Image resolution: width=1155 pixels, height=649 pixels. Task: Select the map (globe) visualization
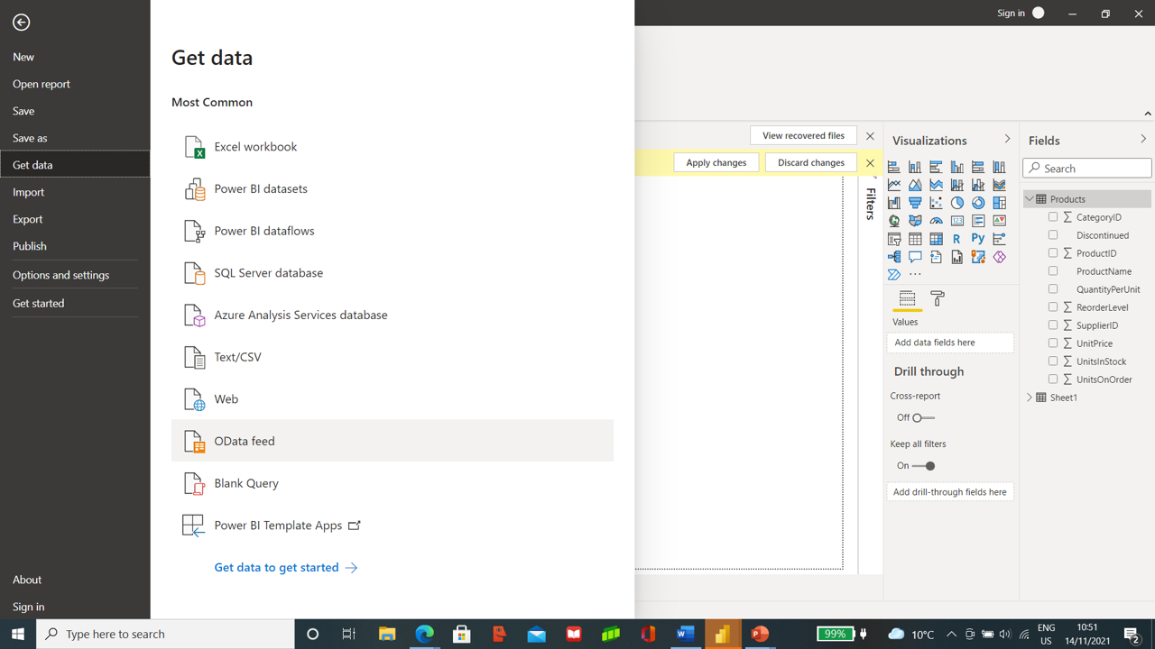(x=894, y=221)
